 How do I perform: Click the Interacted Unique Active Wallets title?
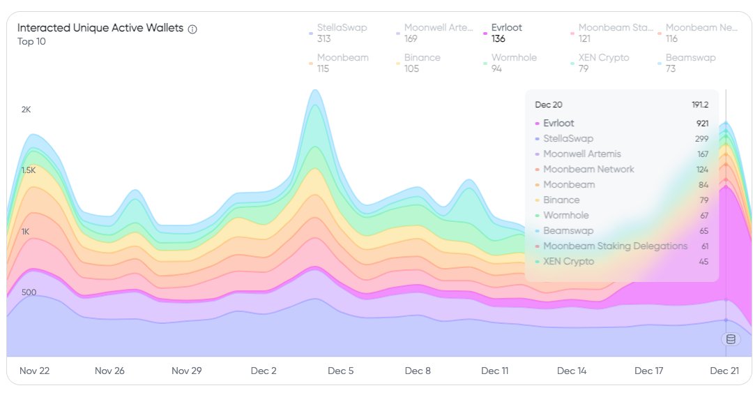pos(100,28)
